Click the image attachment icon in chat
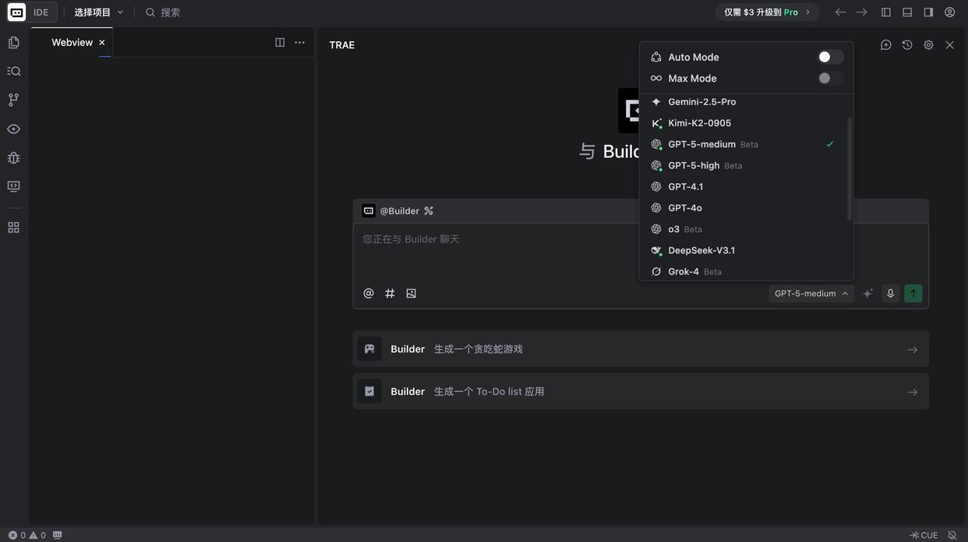968x542 pixels. pyautogui.click(x=411, y=294)
